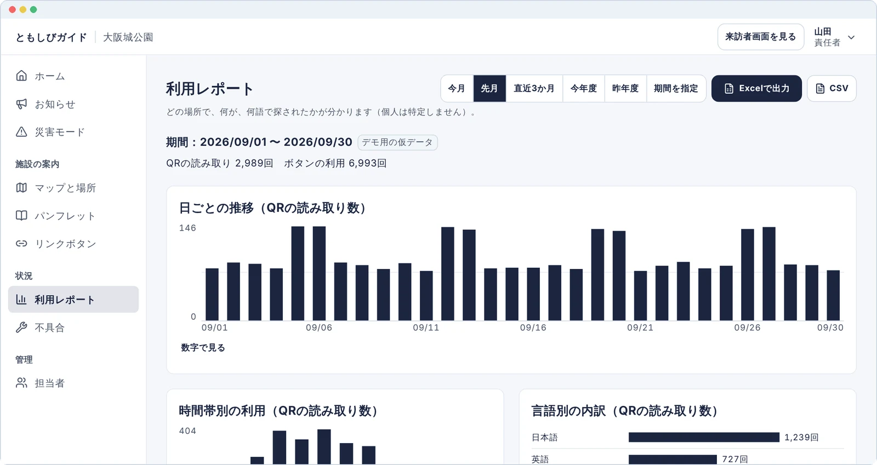Image resolution: width=877 pixels, height=465 pixels.
Task: Click the map icon for マップと場所
Action: coord(21,187)
